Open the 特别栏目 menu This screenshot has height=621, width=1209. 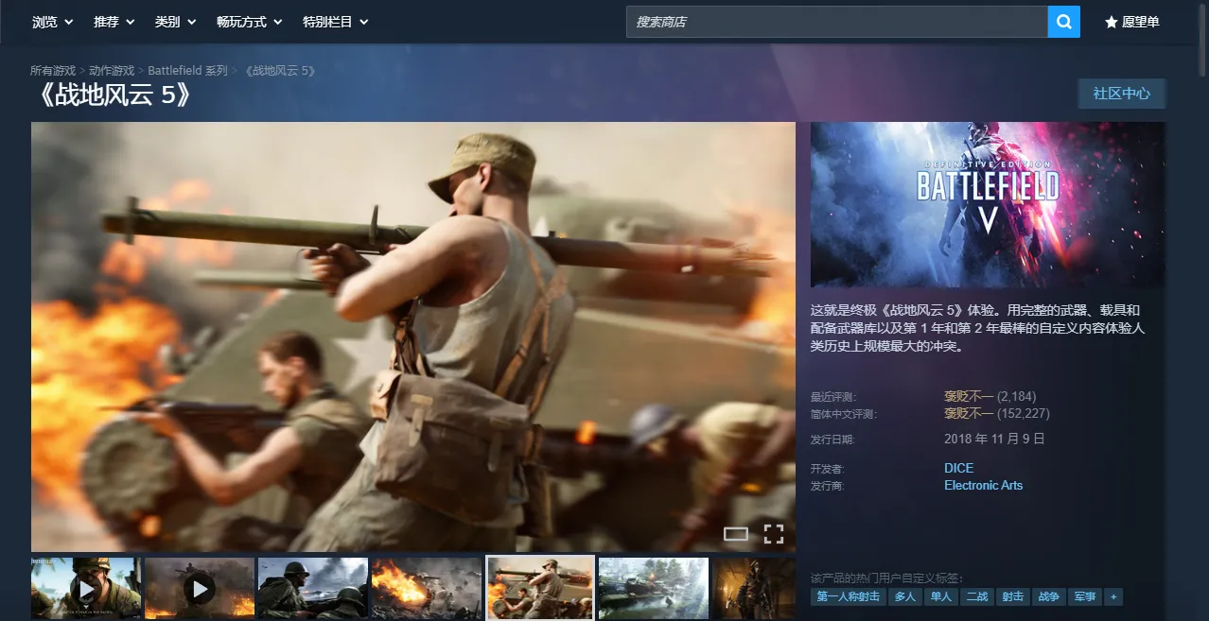[335, 22]
